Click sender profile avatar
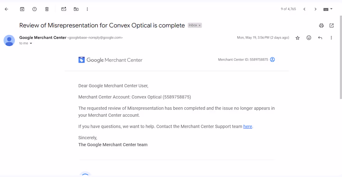The image size is (342, 177). 9,40
